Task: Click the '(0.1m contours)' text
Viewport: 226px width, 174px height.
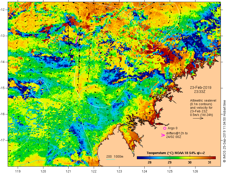Action: coord(201,104)
